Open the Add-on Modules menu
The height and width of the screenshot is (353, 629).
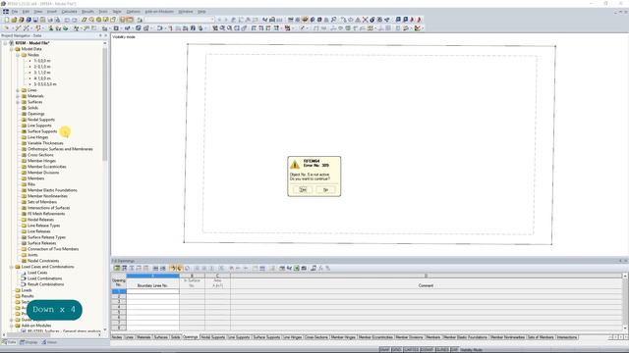(159, 12)
